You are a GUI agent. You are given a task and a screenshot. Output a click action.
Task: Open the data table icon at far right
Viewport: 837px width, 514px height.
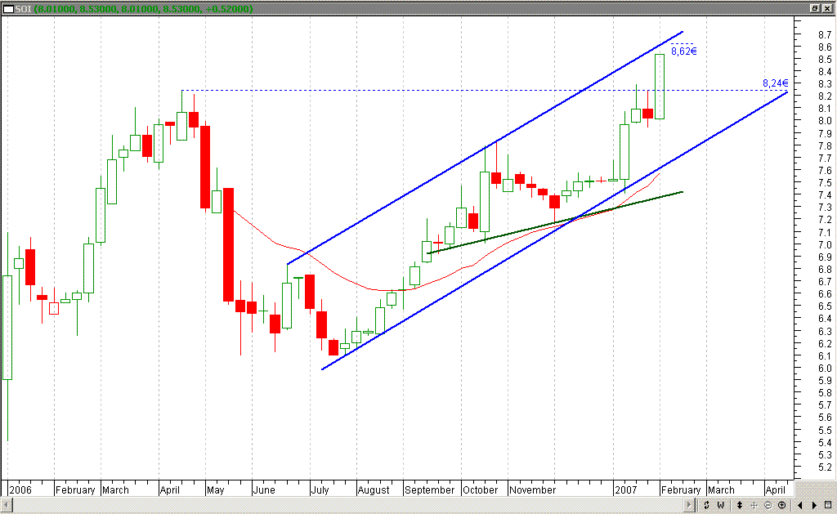[826, 505]
